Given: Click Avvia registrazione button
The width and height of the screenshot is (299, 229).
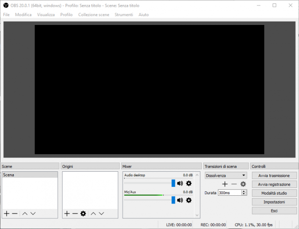Looking at the screenshot, I should 274,184.
